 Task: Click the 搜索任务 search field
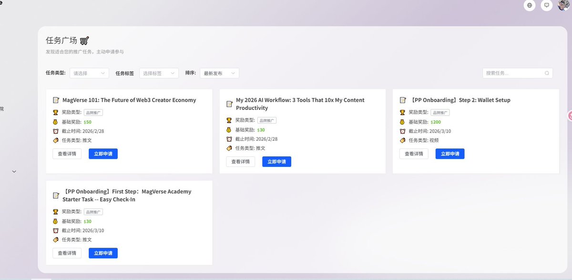pos(518,73)
